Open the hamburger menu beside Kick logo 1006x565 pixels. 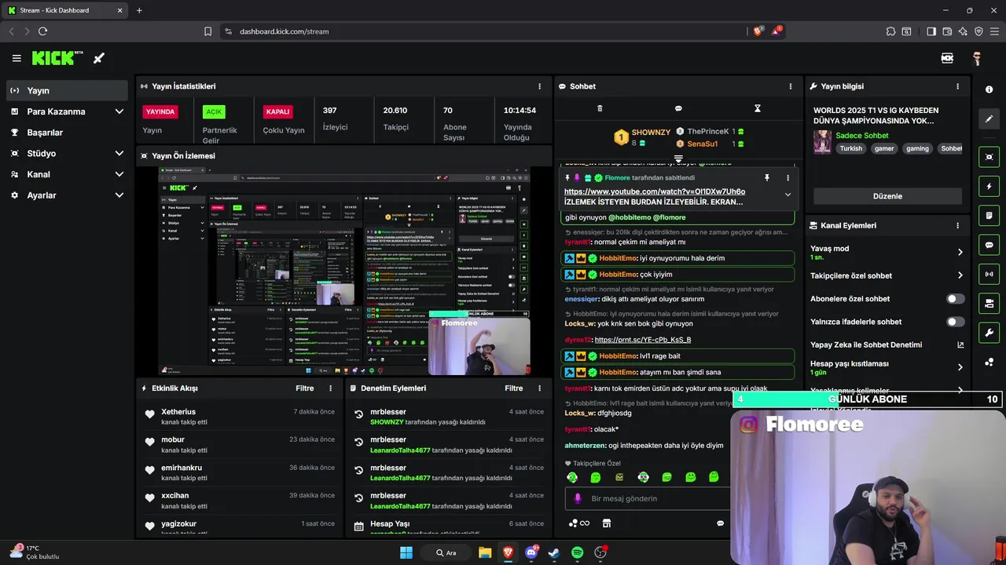pyautogui.click(x=17, y=58)
